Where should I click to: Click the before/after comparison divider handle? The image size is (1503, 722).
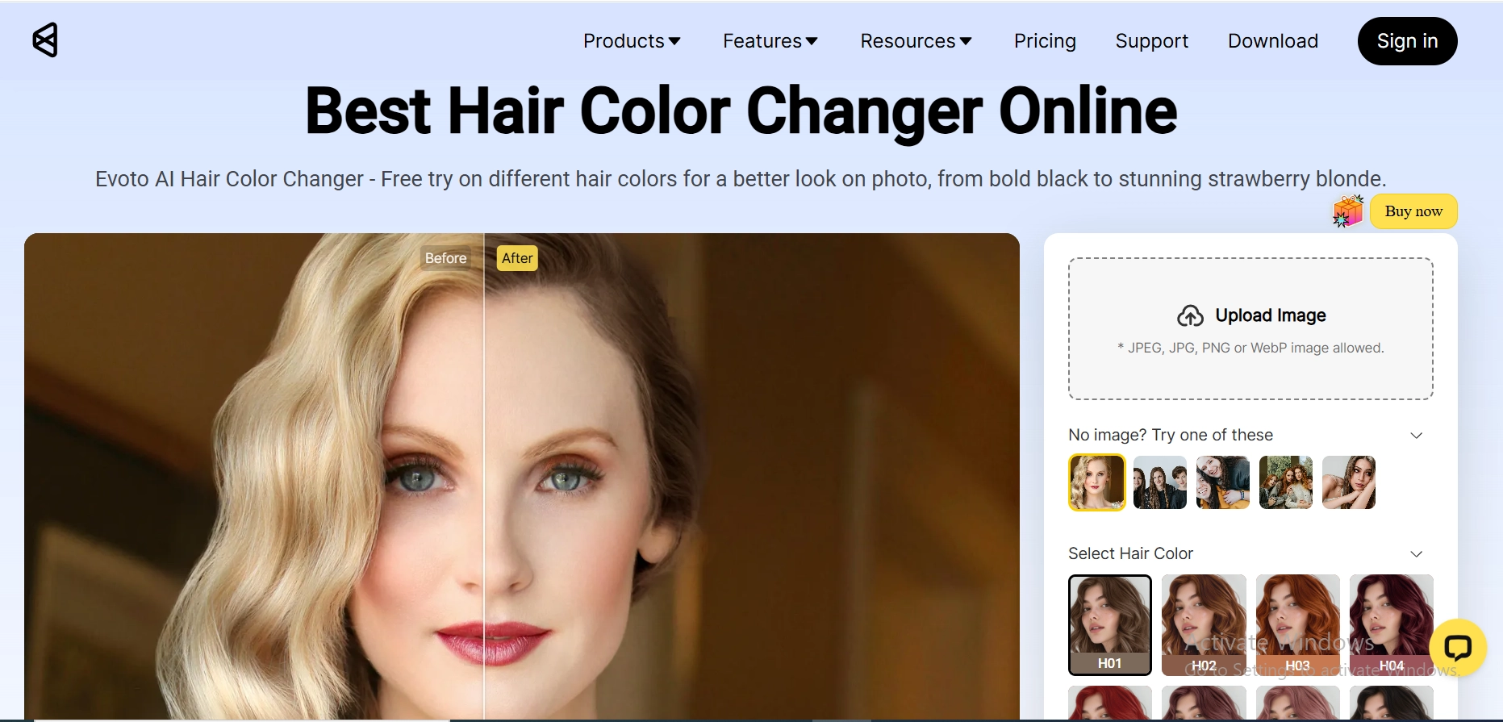(484, 476)
